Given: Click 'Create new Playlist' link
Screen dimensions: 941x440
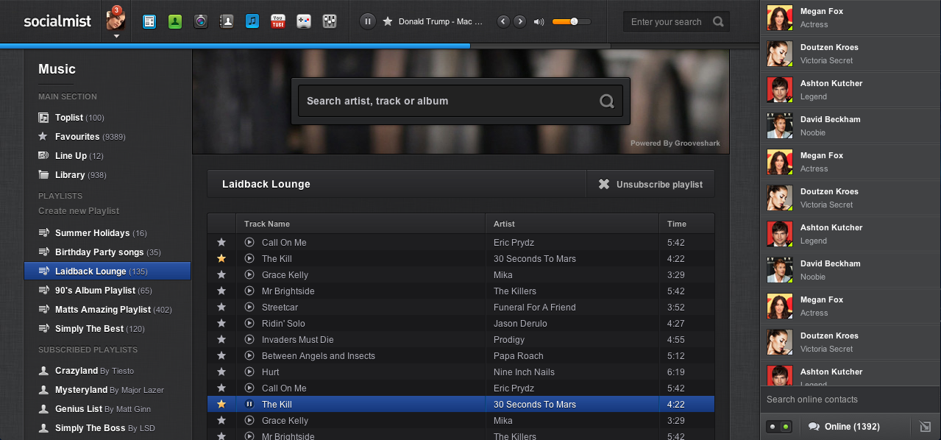Looking at the screenshot, I should [x=79, y=210].
